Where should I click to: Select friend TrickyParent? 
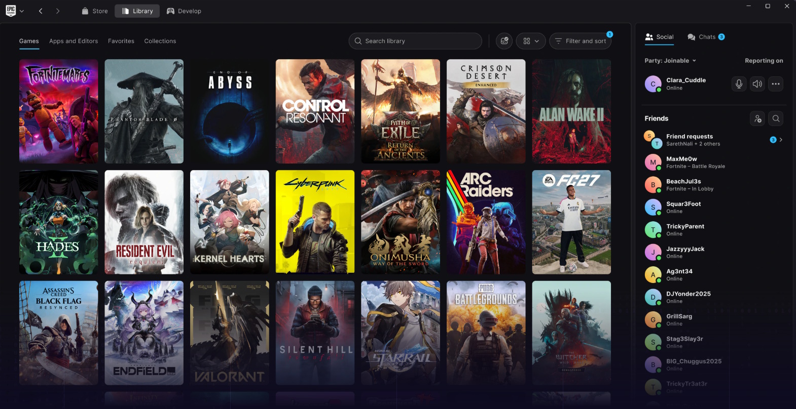(x=713, y=230)
